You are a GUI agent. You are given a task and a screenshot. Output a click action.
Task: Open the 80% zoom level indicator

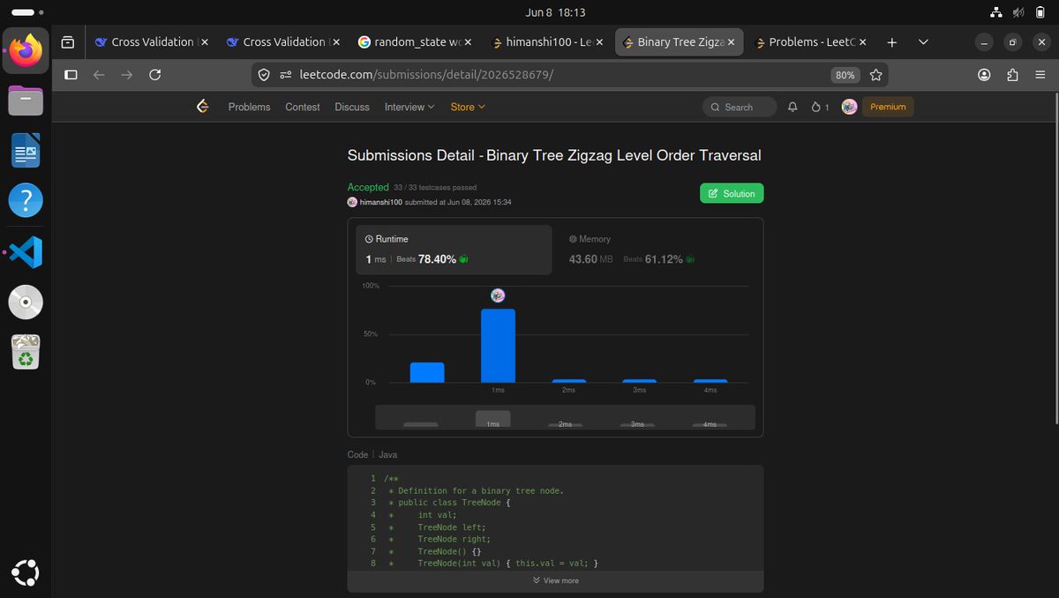coord(845,75)
